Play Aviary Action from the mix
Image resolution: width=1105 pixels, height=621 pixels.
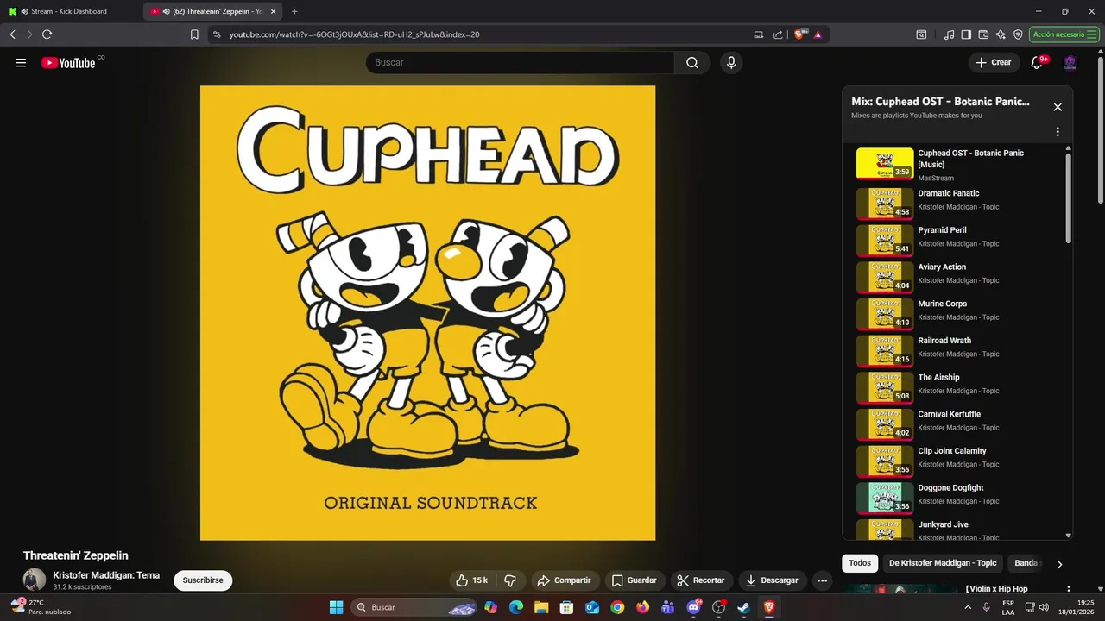(x=959, y=278)
